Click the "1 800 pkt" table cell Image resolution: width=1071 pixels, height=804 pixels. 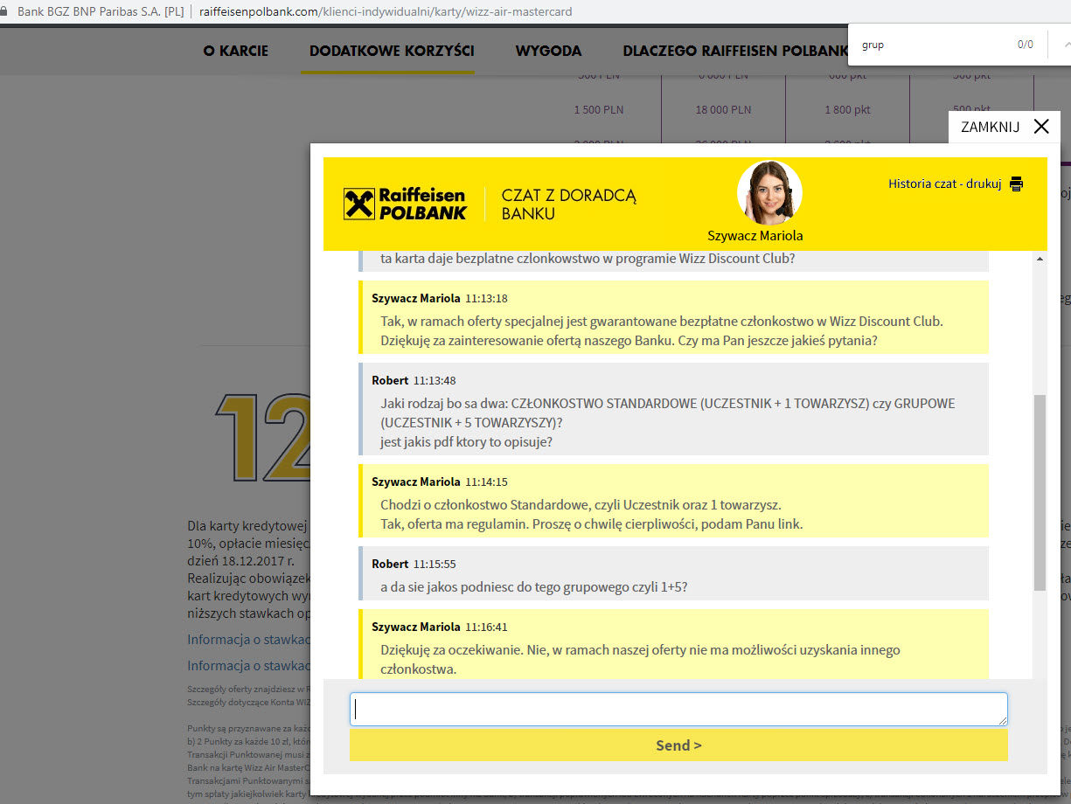tap(847, 110)
